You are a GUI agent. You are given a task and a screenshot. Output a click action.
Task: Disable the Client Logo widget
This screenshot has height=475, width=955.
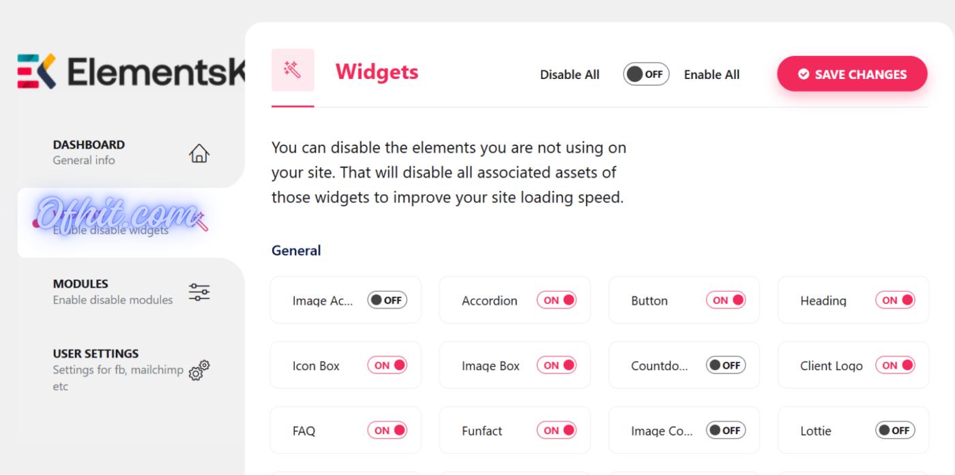coord(894,365)
